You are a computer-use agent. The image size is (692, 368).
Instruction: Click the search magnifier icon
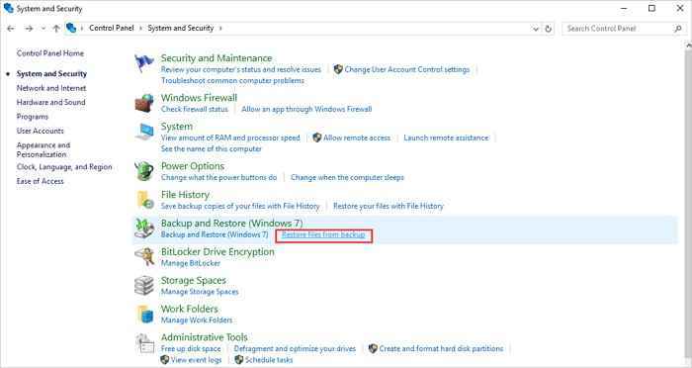coord(678,29)
